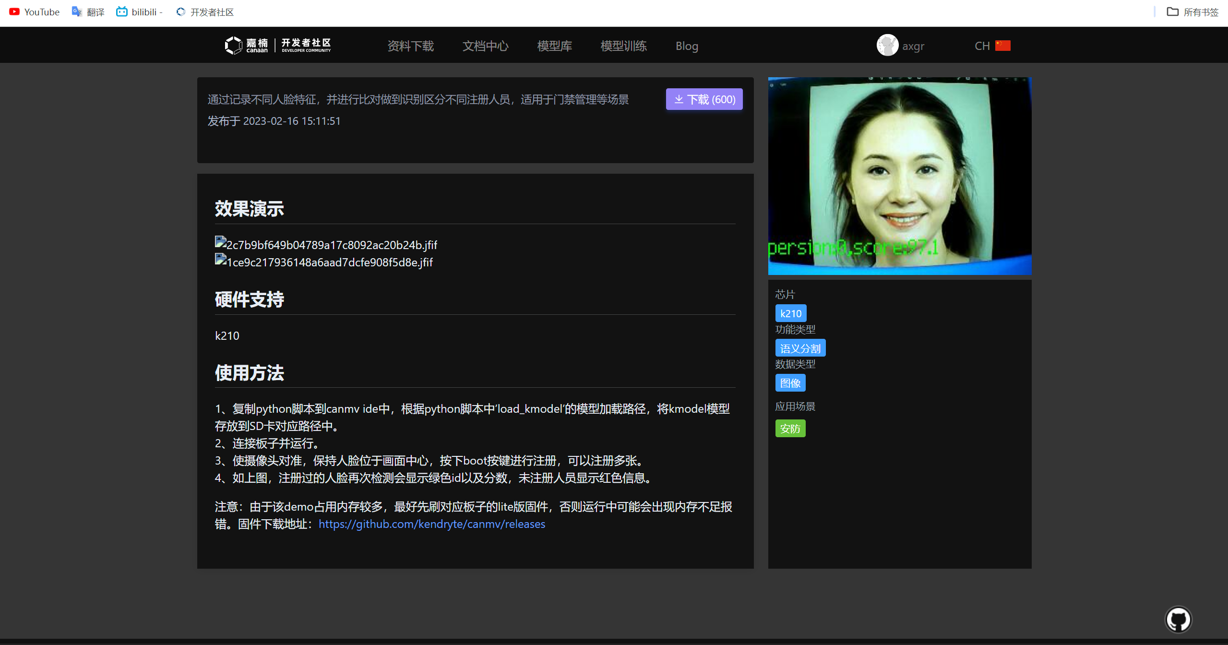Toggle the 安防 application scene tag
This screenshot has height=645, width=1228.
[790, 428]
